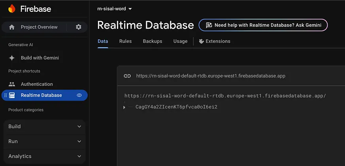Viewport: 345px width, 166px height.
Task: Expand the Run category
Action: click(45, 142)
